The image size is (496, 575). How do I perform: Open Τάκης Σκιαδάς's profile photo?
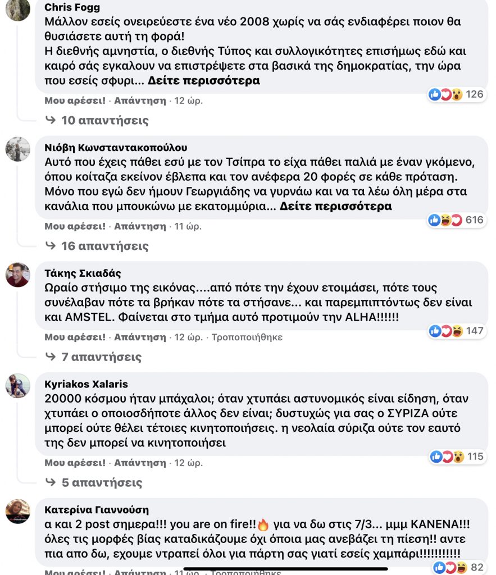click(x=17, y=275)
